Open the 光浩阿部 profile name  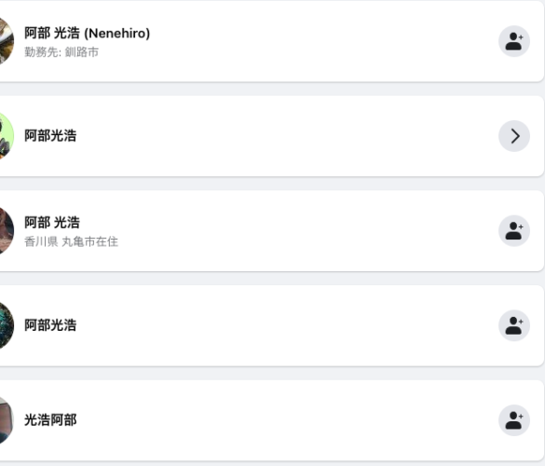50,419
